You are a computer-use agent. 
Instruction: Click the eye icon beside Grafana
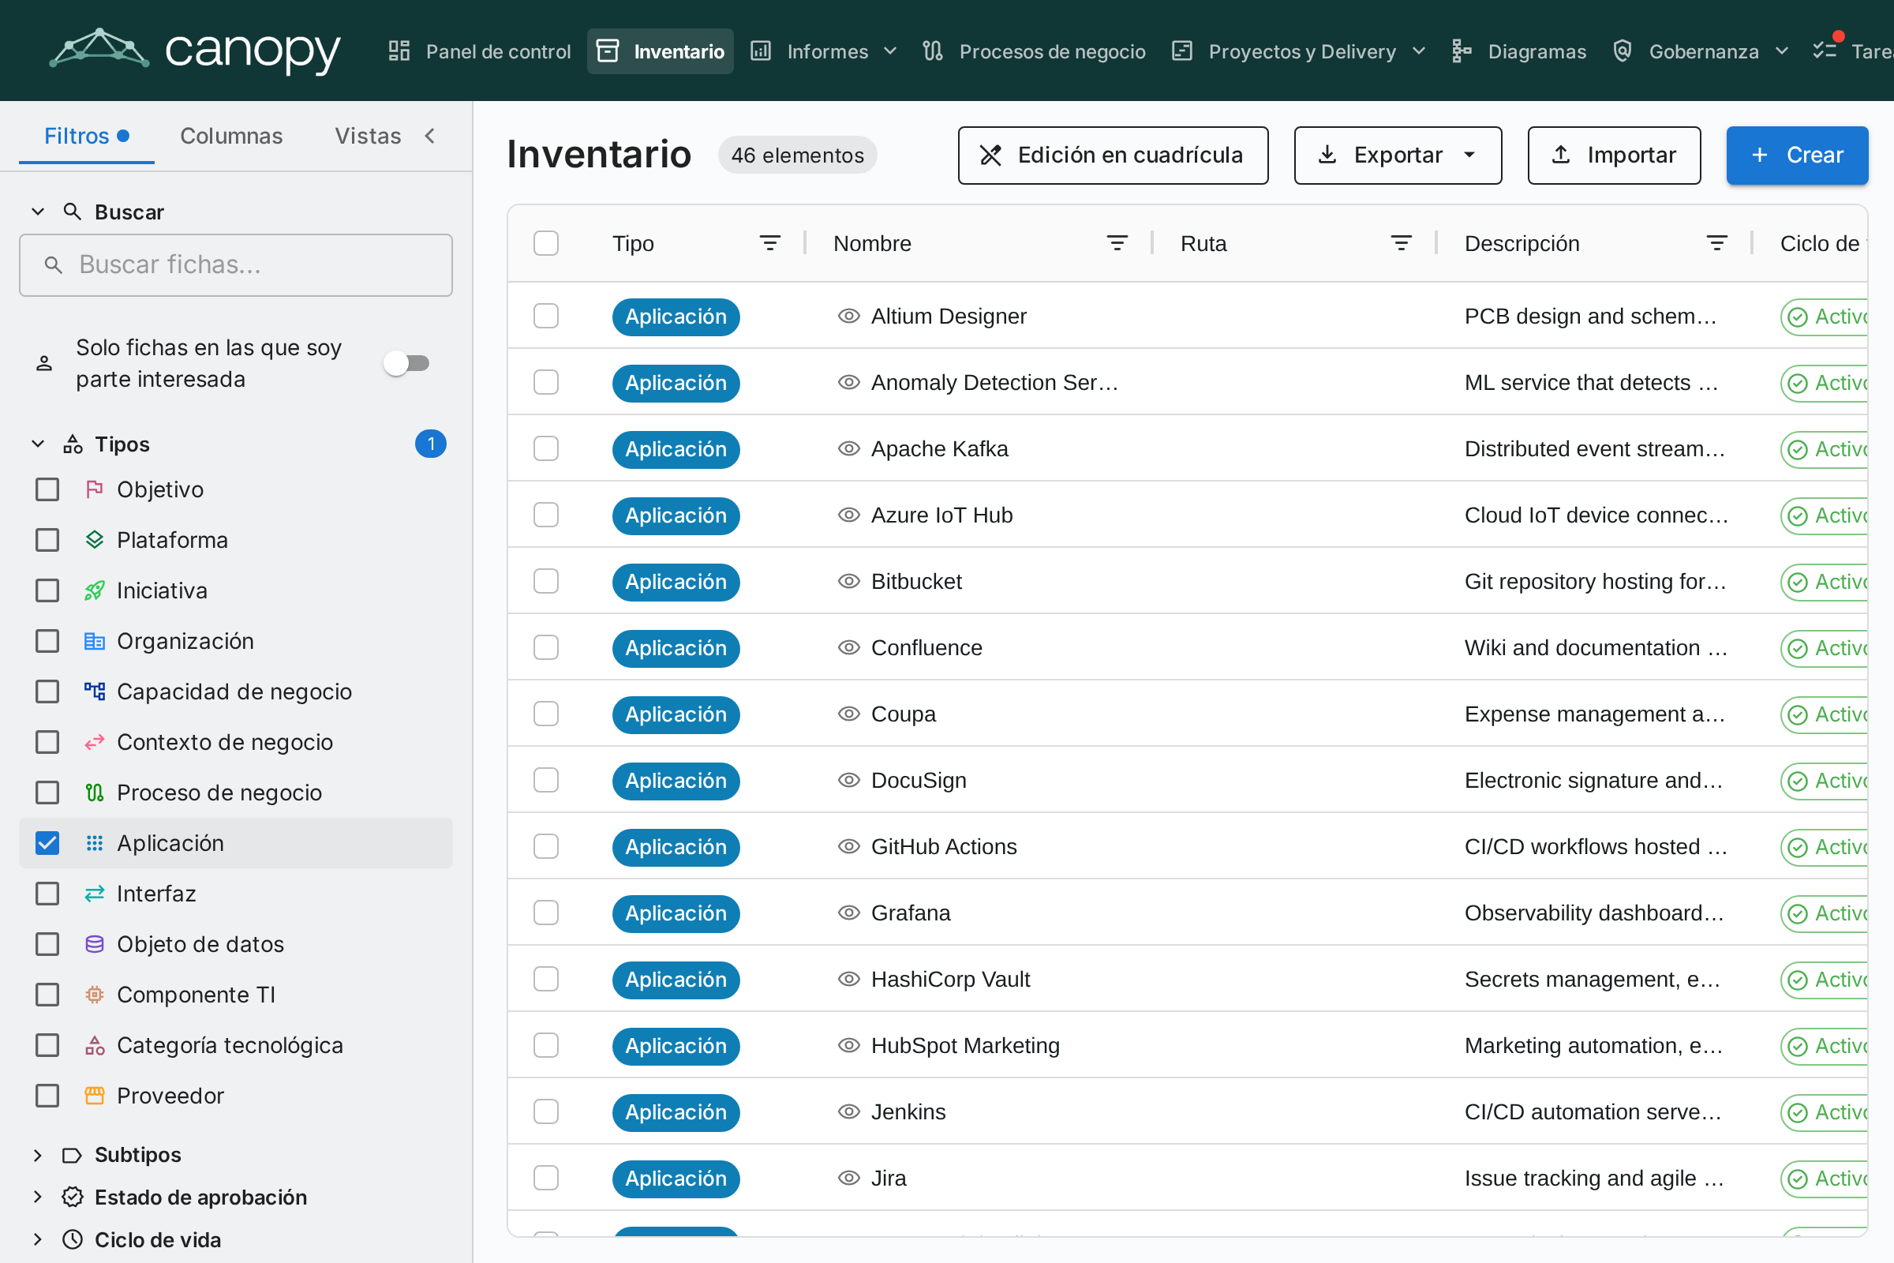pyautogui.click(x=849, y=913)
